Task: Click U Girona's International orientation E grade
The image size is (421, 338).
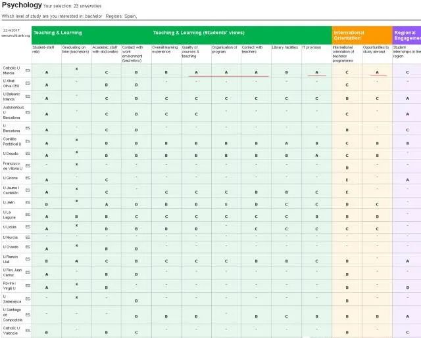Action: tap(347, 180)
